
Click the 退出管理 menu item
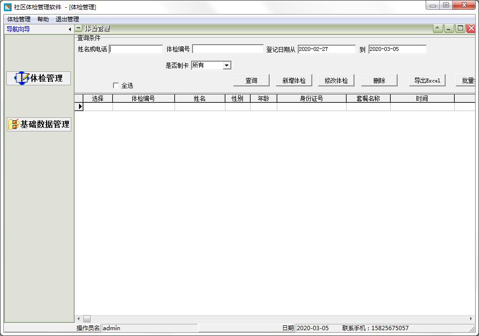67,19
